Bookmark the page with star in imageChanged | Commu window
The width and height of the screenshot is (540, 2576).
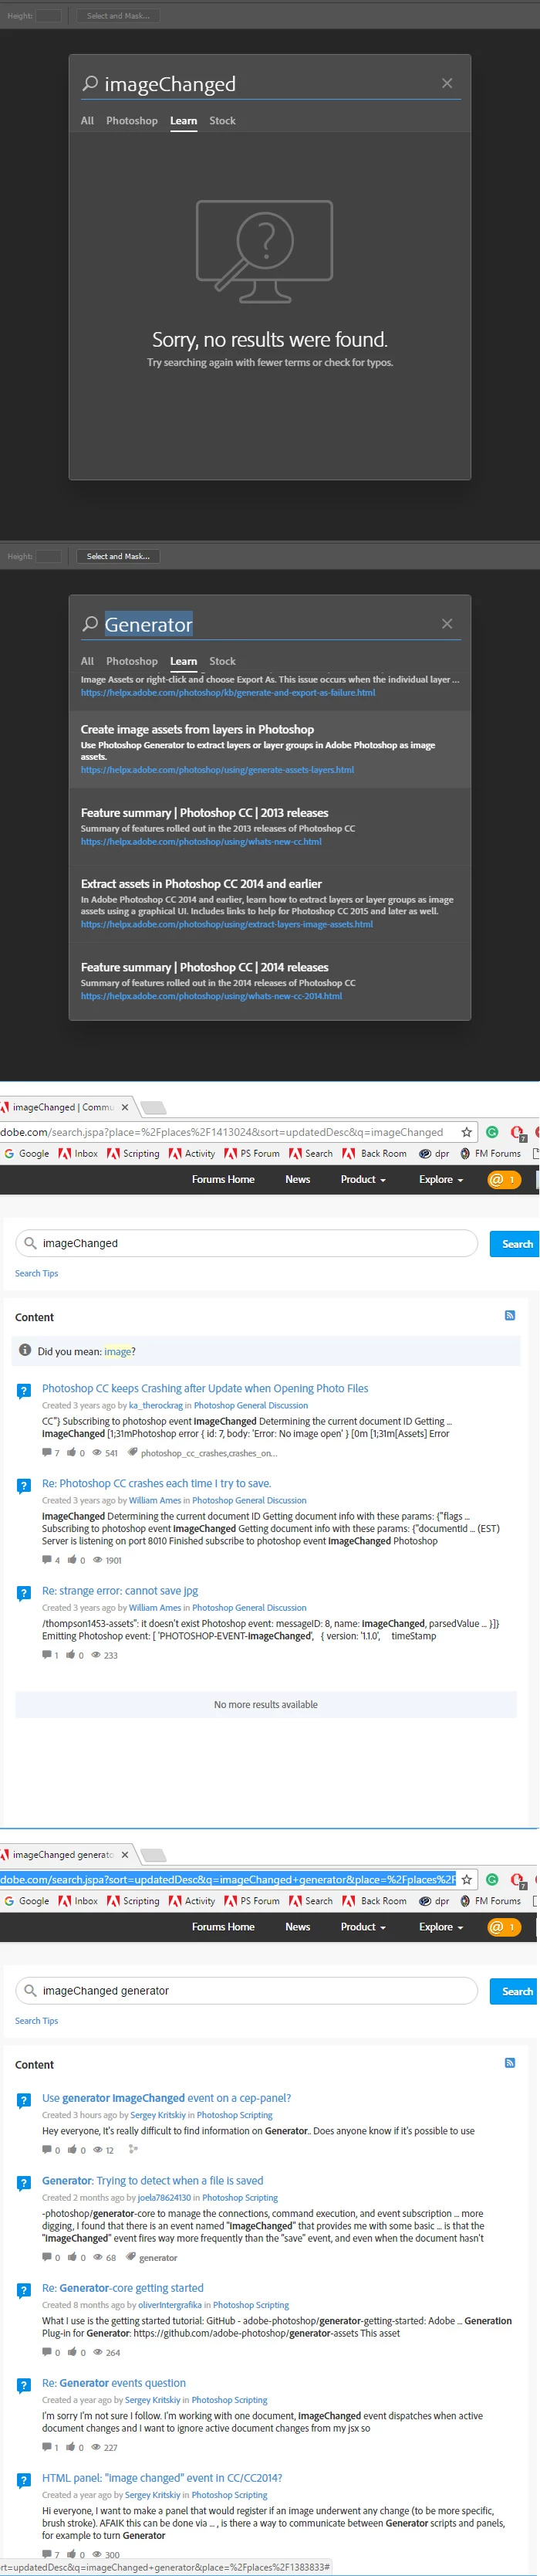pyautogui.click(x=466, y=1132)
